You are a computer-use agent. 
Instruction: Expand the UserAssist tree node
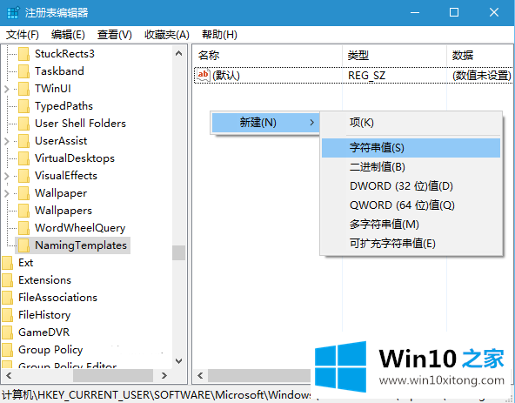pos(7,141)
